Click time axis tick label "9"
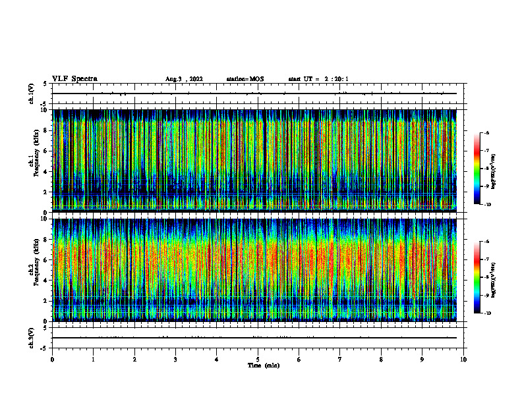 point(422,360)
